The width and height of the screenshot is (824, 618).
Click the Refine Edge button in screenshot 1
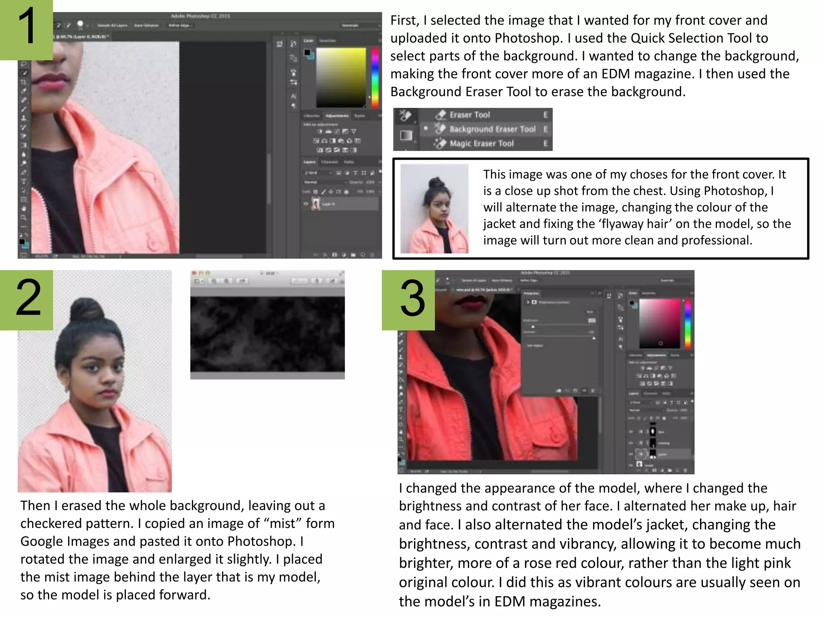(x=179, y=25)
